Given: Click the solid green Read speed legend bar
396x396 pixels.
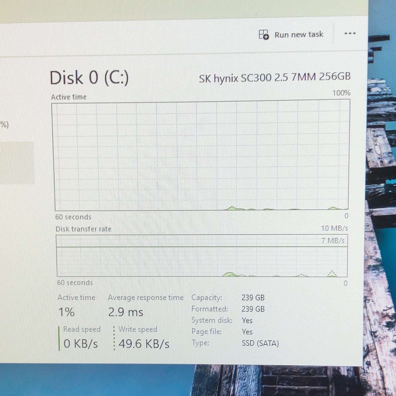Looking at the screenshot, I should 59,338.
